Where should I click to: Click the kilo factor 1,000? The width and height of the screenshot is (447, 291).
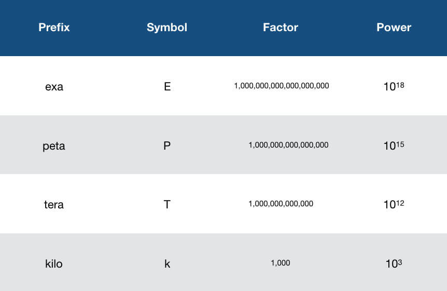281,263
